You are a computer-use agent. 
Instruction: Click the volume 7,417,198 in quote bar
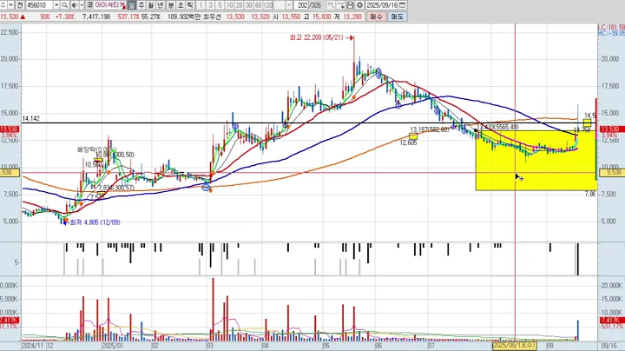(x=96, y=17)
